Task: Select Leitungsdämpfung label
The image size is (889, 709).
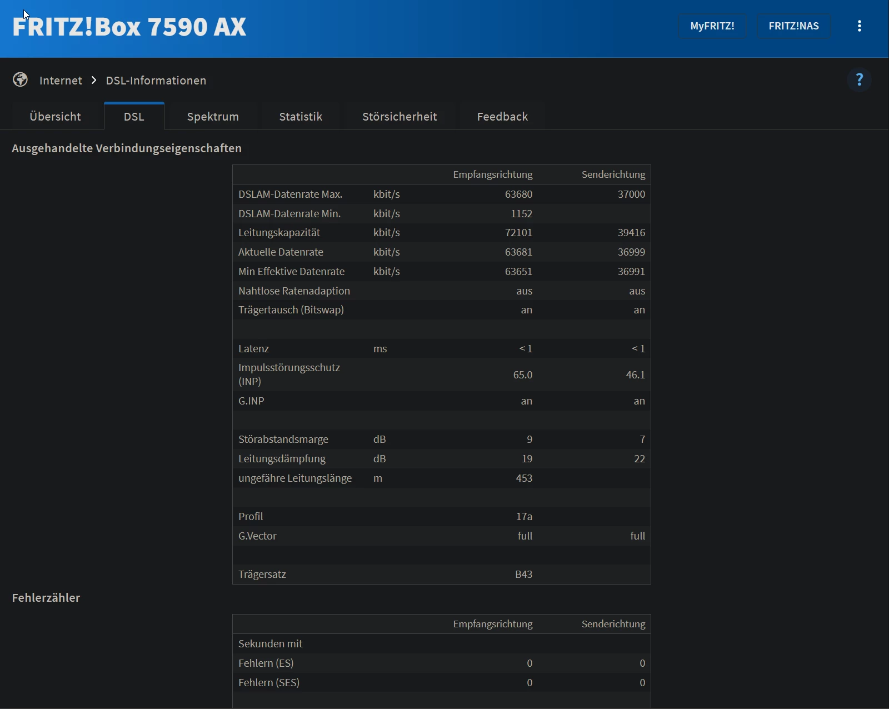Action: [x=282, y=459]
